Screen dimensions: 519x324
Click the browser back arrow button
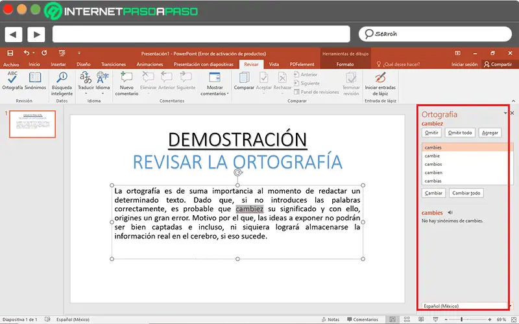point(13,34)
